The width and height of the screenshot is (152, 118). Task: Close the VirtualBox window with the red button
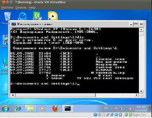4,2
